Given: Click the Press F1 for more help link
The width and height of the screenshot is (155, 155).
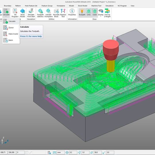Looking at the screenshot, I should point(31,36).
